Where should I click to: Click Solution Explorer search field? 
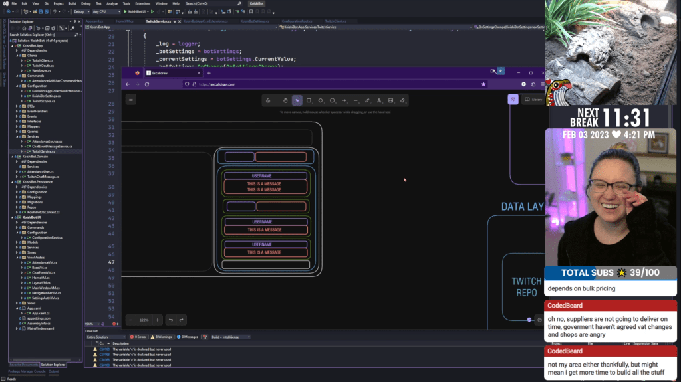(45, 35)
